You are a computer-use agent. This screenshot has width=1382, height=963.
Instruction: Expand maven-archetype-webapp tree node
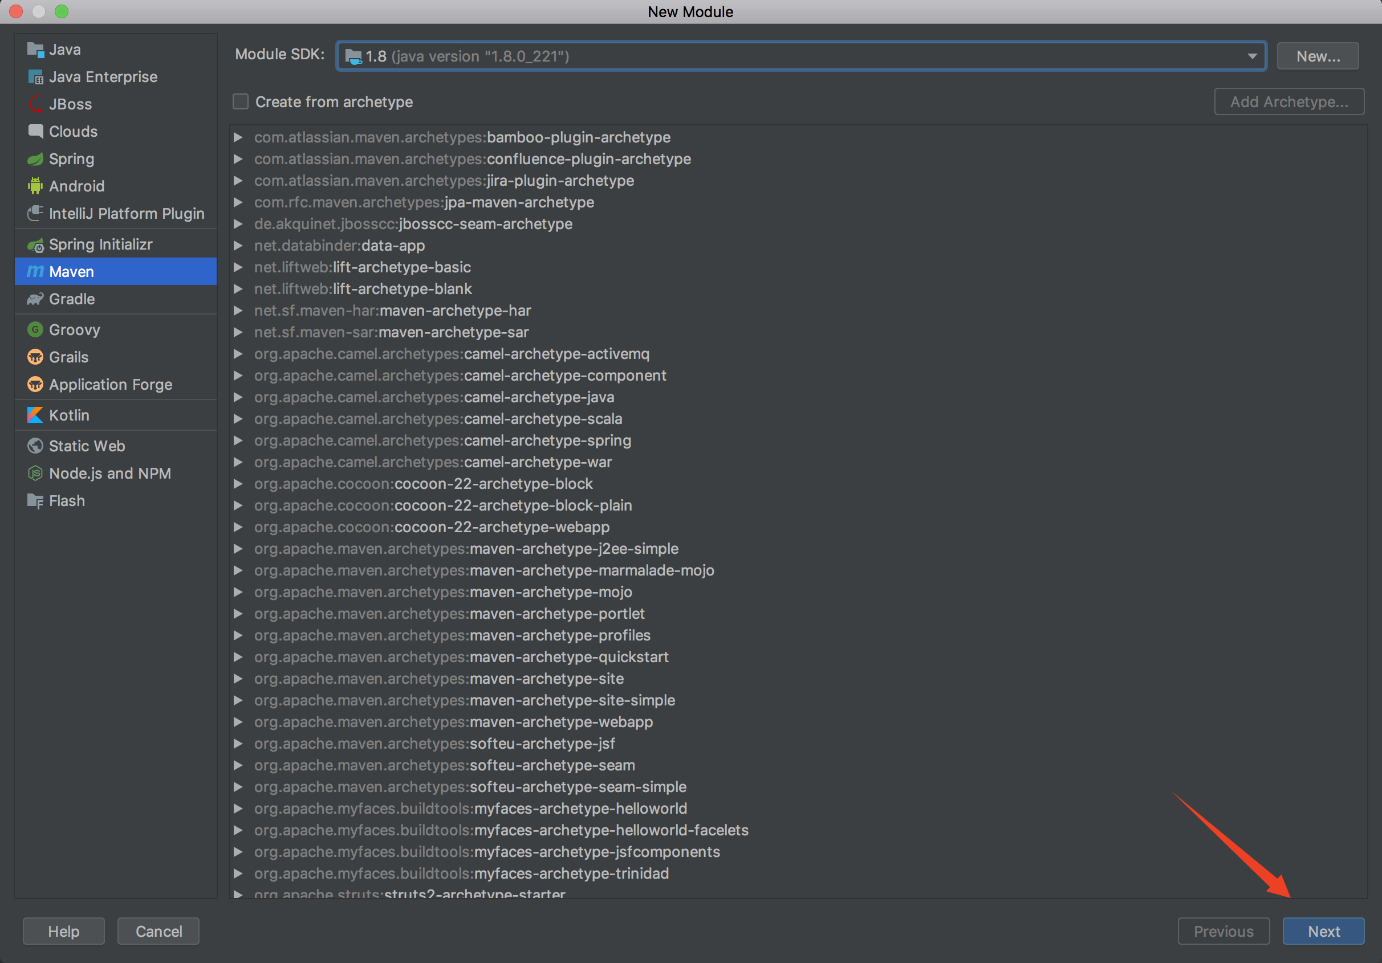[x=238, y=722]
